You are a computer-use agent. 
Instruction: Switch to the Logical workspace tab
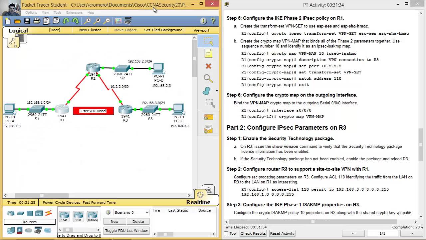tap(18, 31)
